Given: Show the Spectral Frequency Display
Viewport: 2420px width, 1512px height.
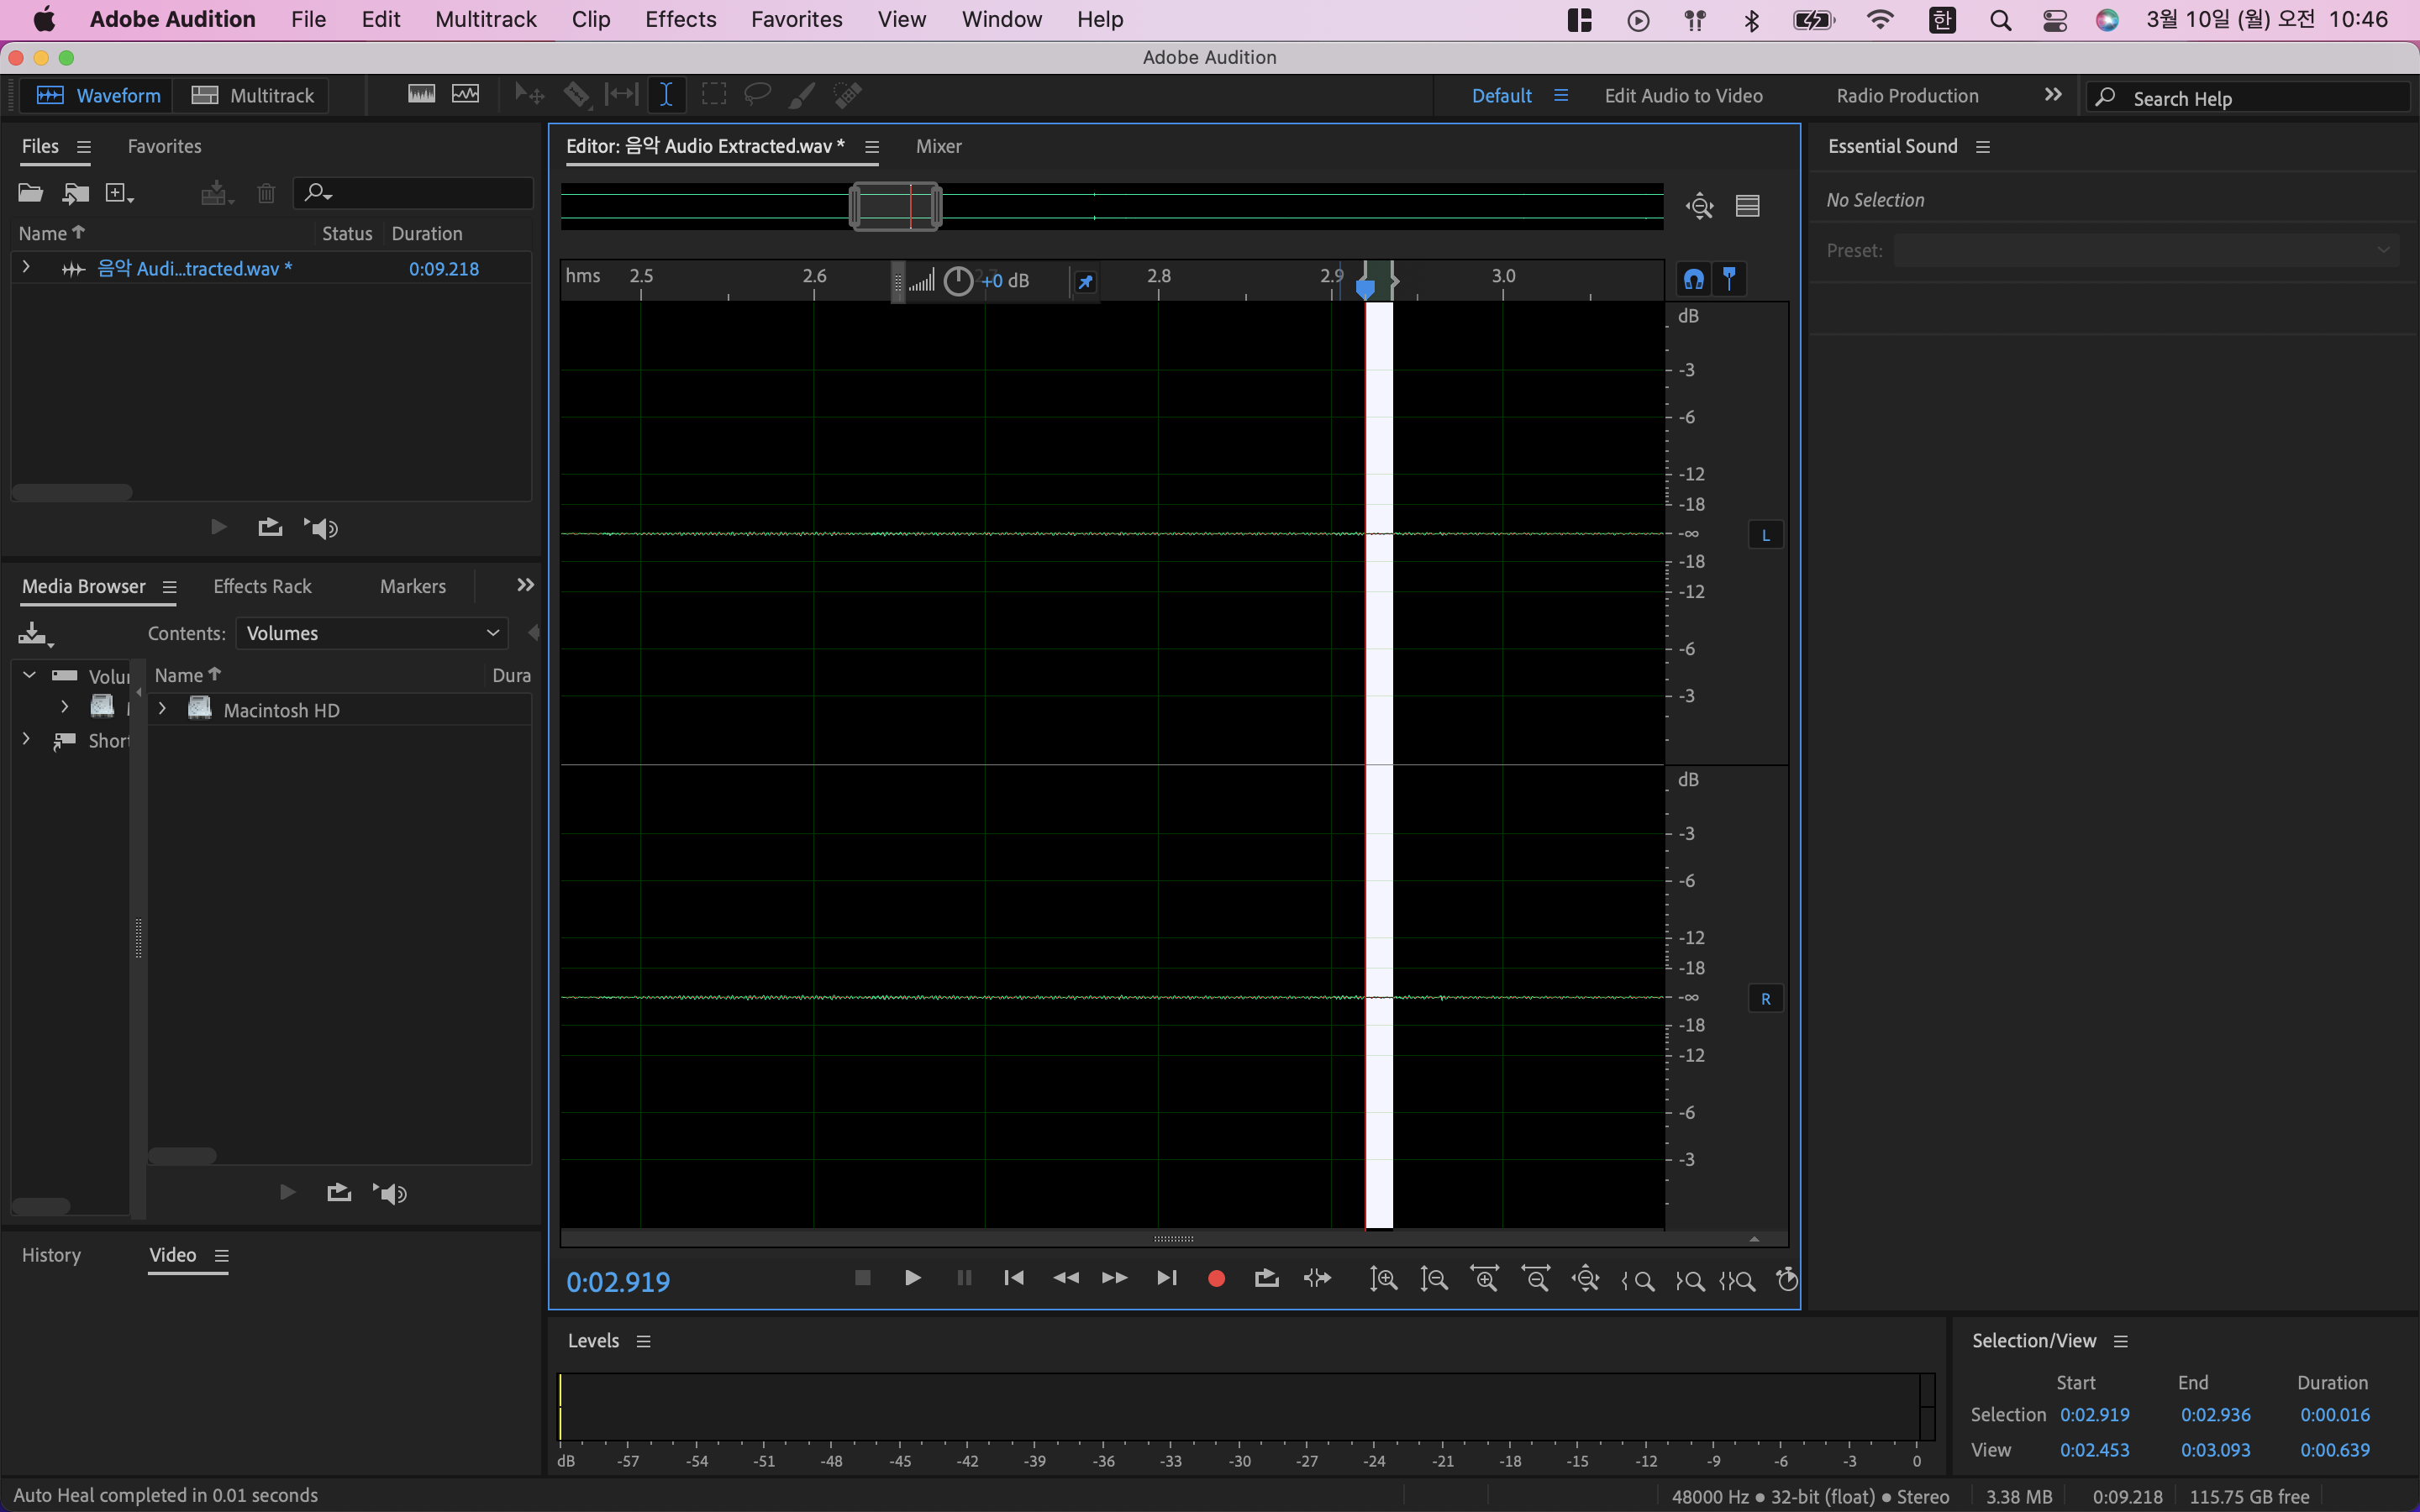Looking at the screenshot, I should pyautogui.click(x=421, y=95).
